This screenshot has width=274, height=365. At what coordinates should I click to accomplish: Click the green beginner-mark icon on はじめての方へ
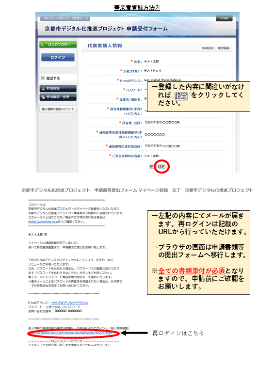(x=43, y=44)
